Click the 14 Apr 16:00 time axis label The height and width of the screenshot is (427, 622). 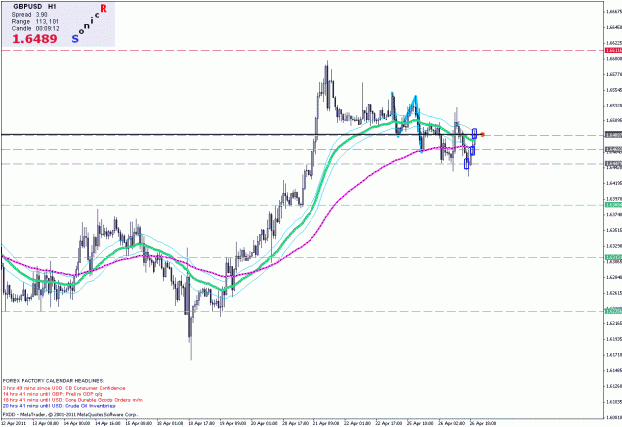(108, 423)
